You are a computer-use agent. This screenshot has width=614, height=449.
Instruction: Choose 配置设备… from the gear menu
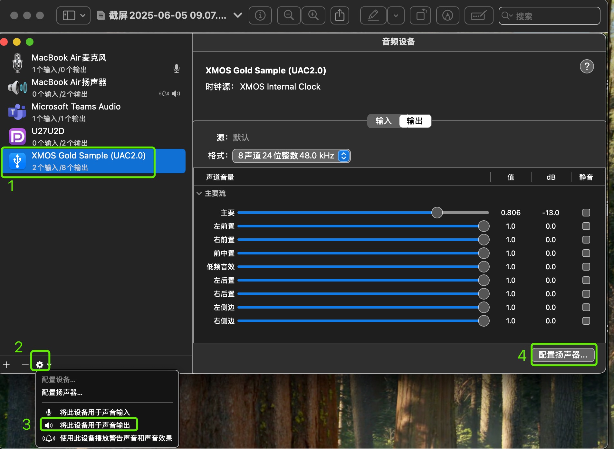[x=59, y=380]
